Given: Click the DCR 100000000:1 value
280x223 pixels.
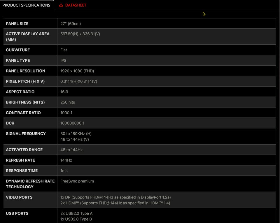Looking at the screenshot, I should pos(72,123).
